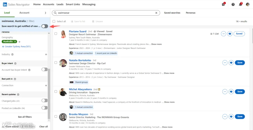Message Michel Abeysekera

click(x=231, y=92)
